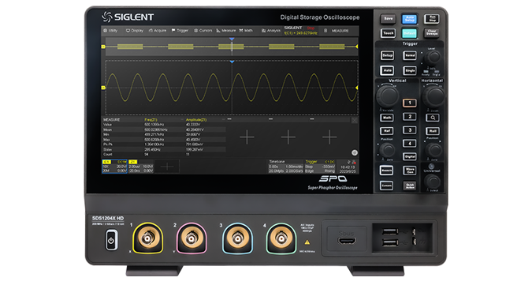Push the Horizontal Position knob
Viewport: 532px width, 300px height.
[433, 150]
